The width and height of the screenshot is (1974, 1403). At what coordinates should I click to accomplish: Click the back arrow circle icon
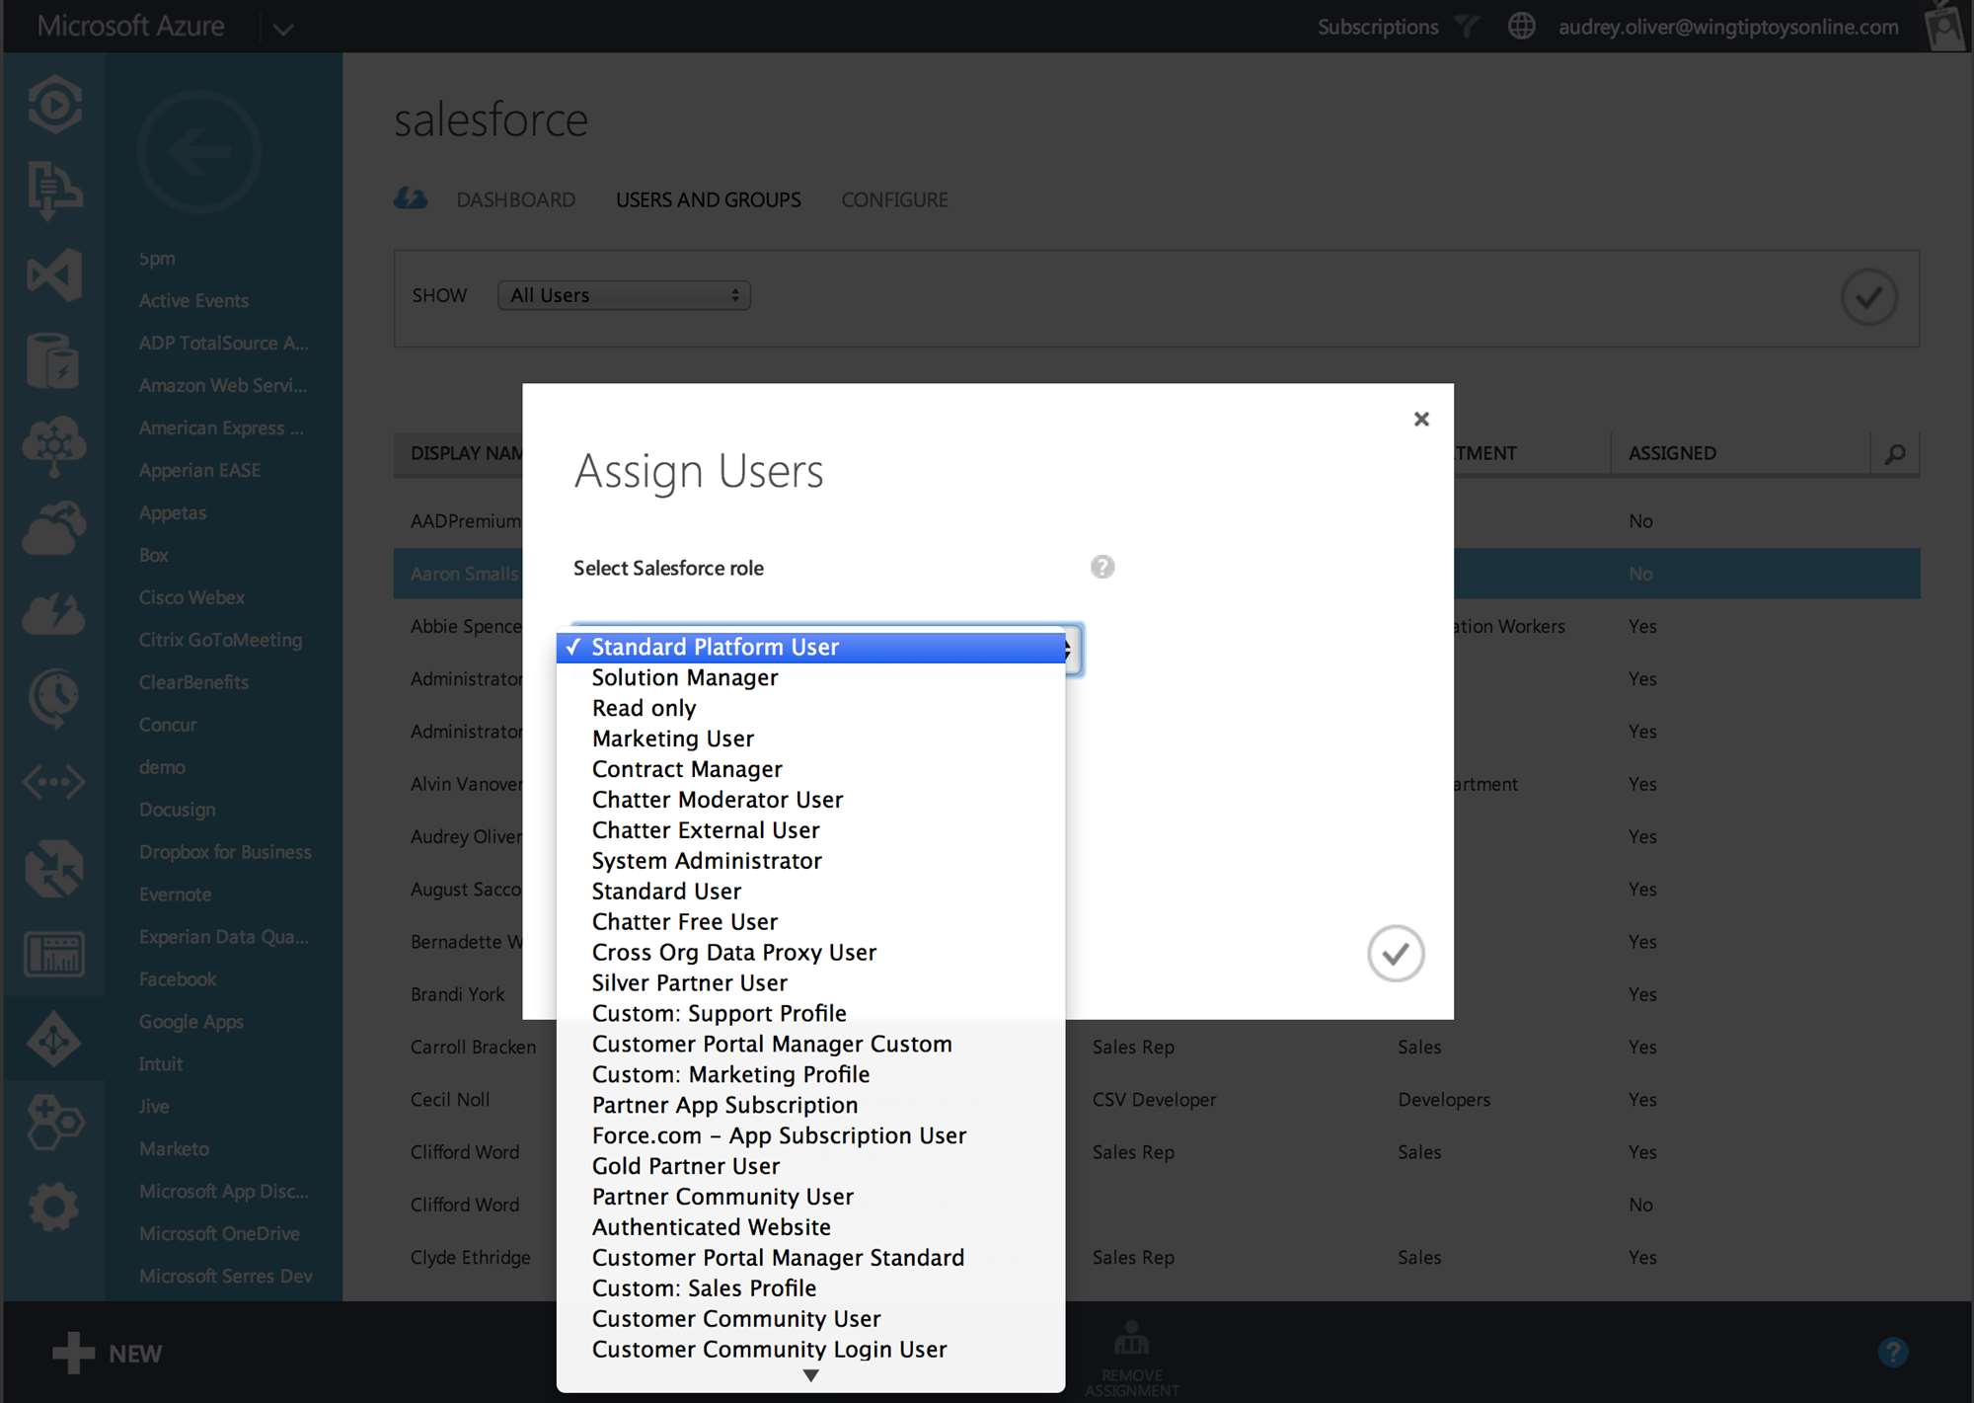(199, 152)
